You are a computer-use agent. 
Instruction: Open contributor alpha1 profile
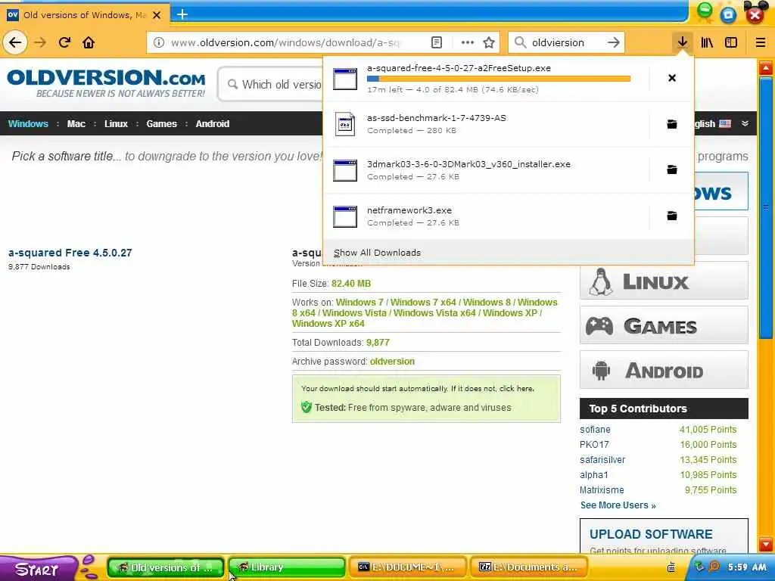pyautogui.click(x=593, y=475)
